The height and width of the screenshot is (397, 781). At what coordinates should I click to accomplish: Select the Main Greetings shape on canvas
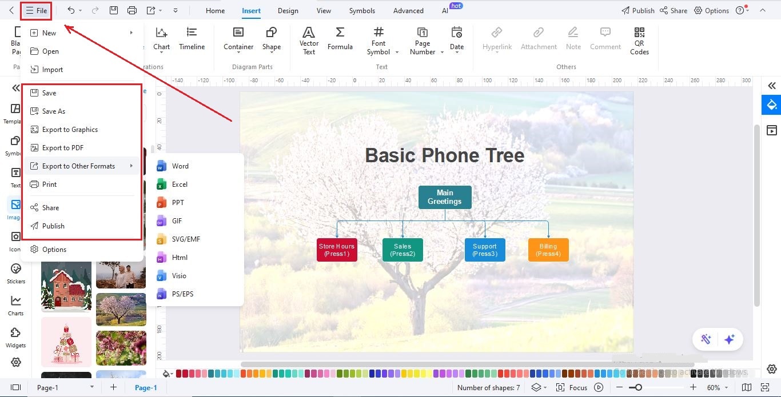(x=445, y=197)
